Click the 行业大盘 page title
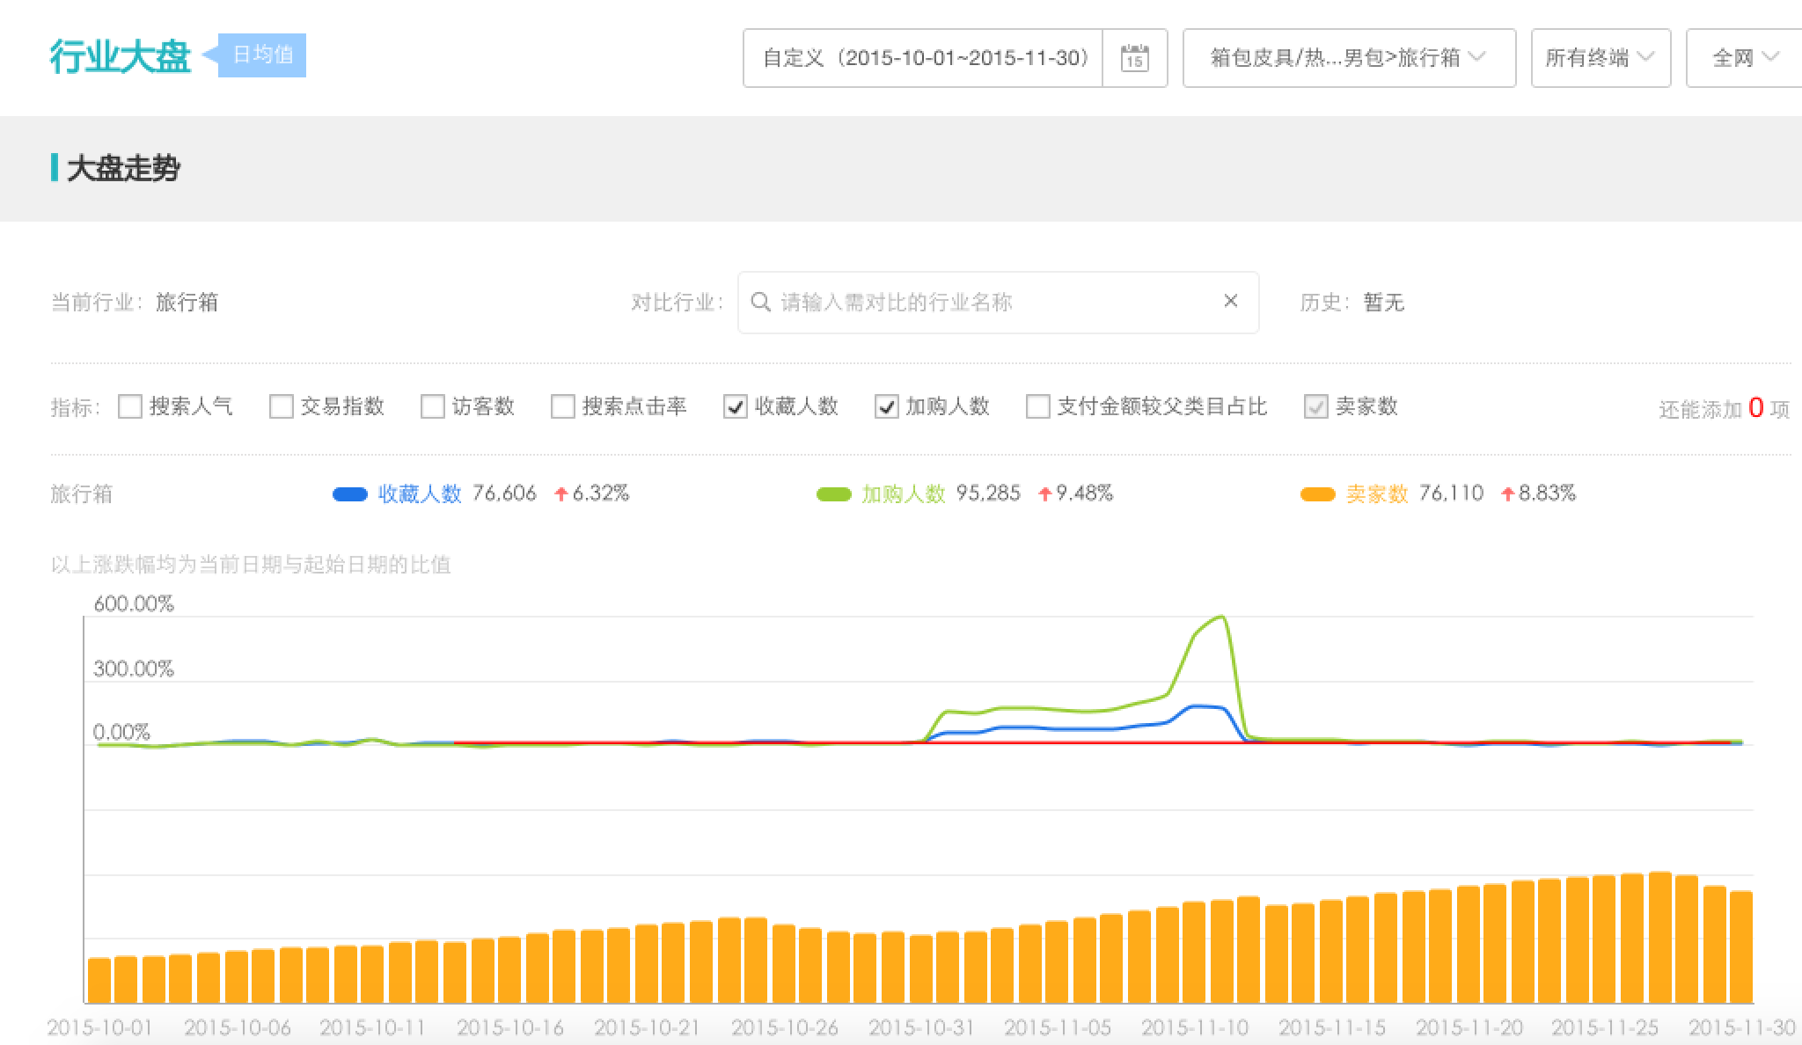This screenshot has height=1045, width=1802. [x=121, y=56]
